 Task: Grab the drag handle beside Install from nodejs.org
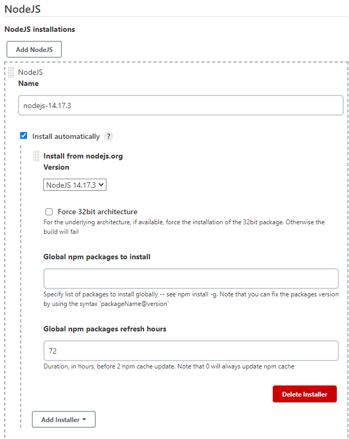point(37,156)
